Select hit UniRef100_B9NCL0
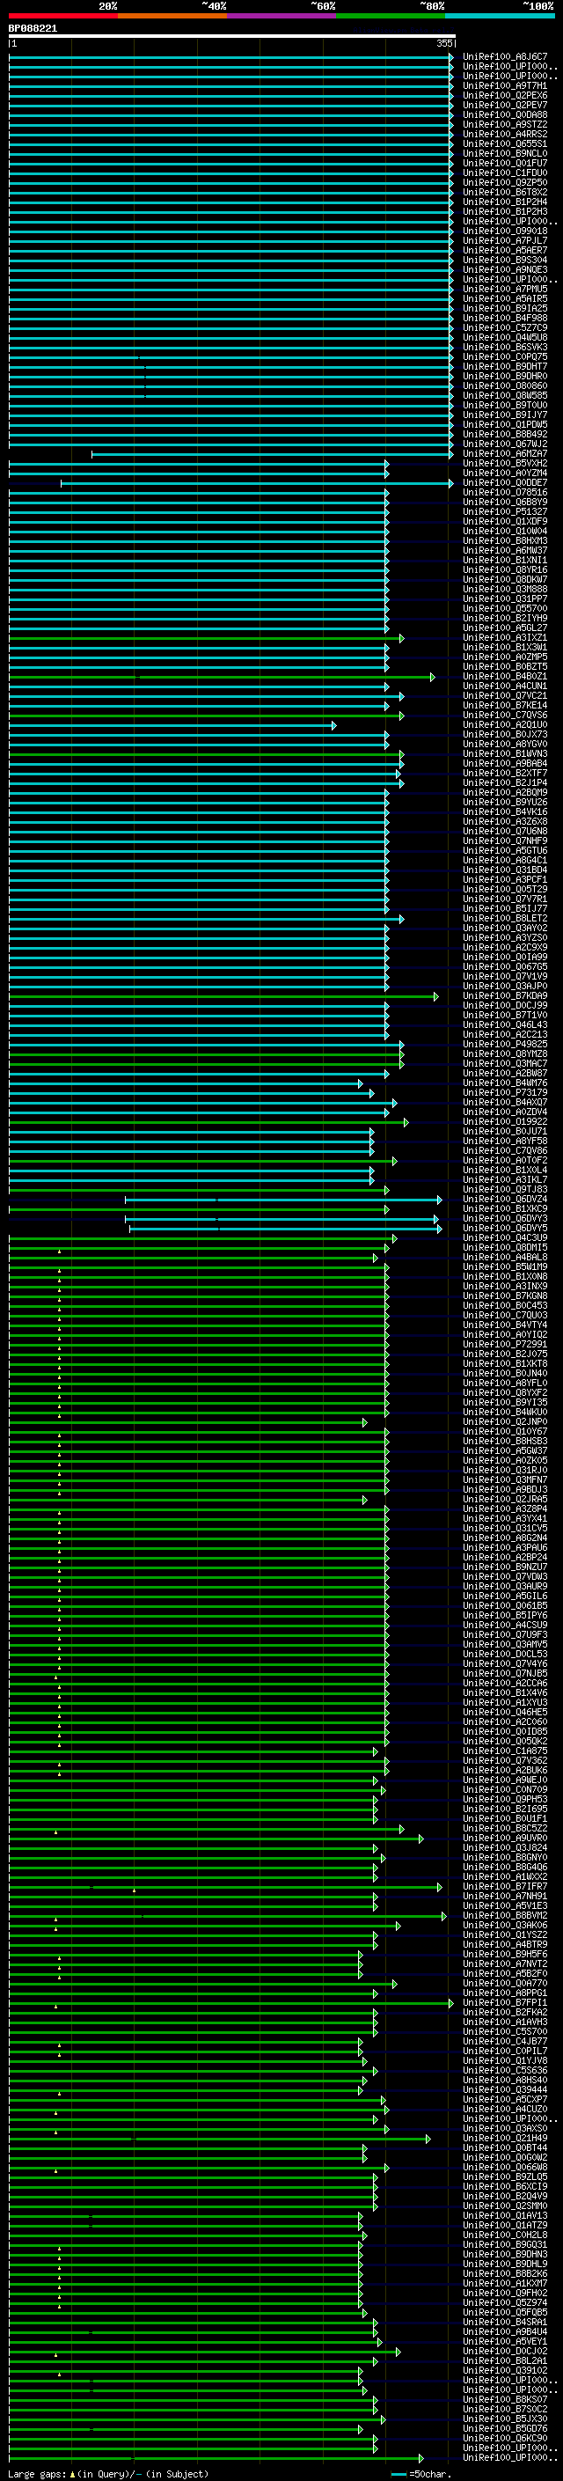The width and height of the screenshot is (563, 2481). (505, 153)
